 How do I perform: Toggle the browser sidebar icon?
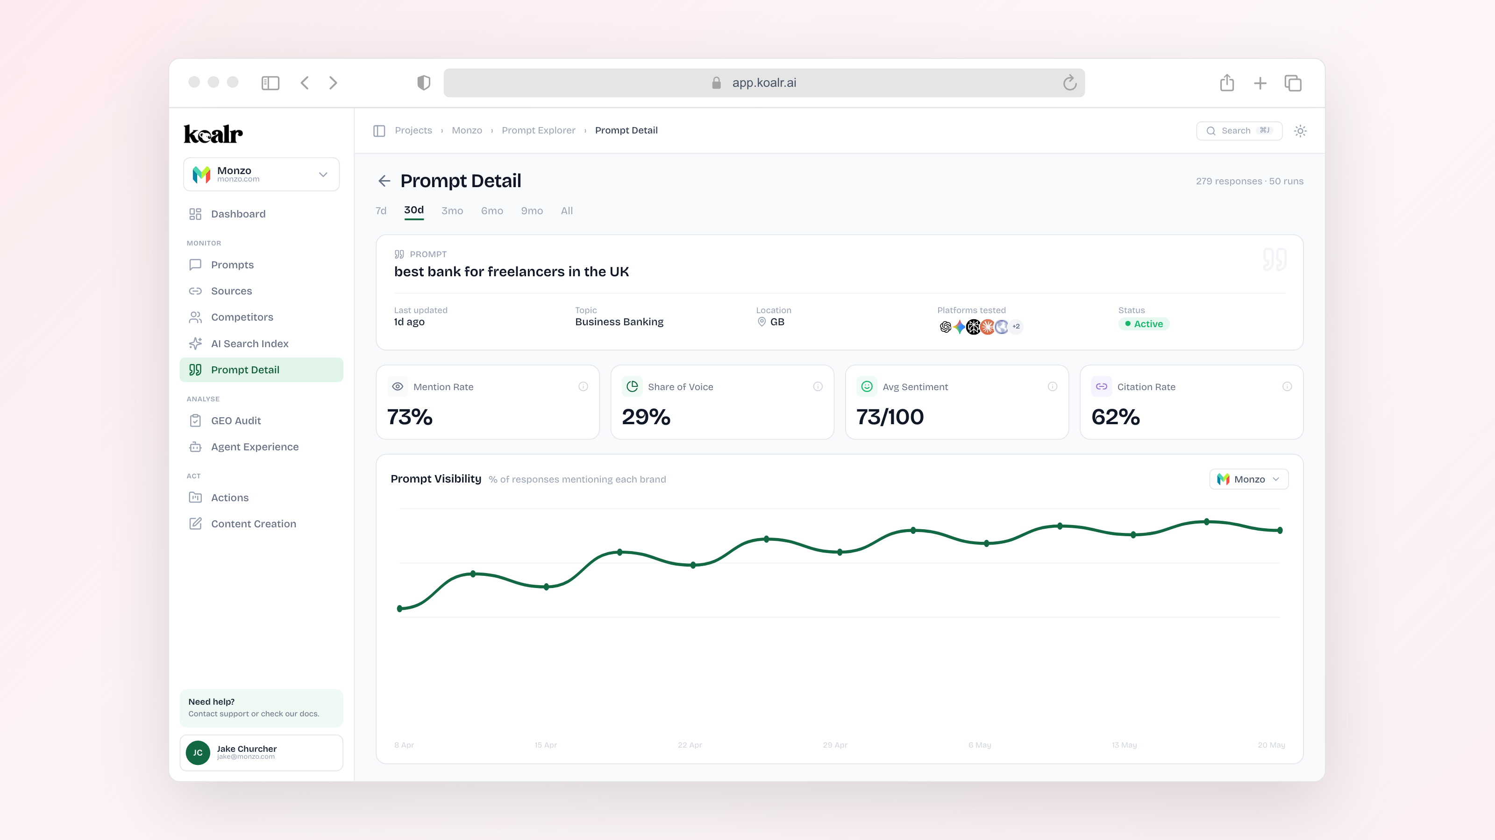pyautogui.click(x=271, y=83)
